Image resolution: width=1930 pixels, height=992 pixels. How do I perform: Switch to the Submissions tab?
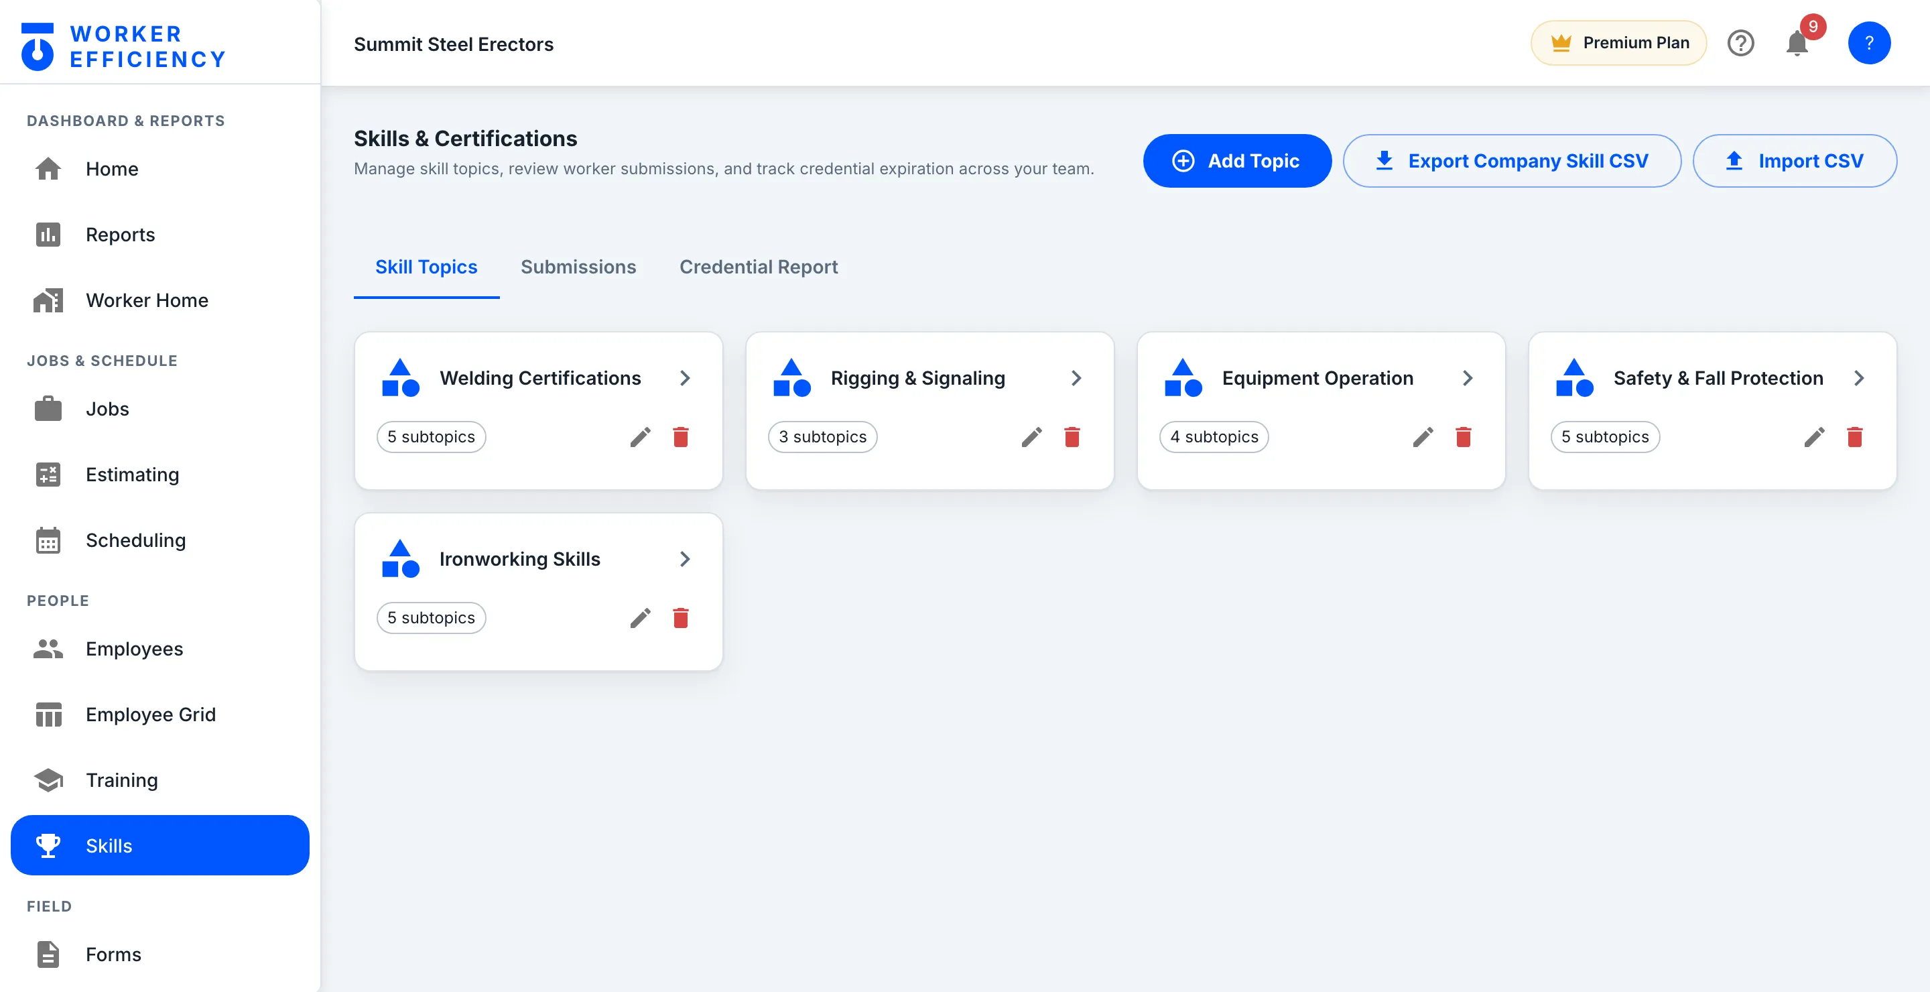click(x=578, y=267)
